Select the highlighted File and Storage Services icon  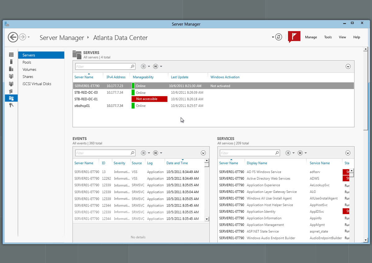click(x=11, y=98)
